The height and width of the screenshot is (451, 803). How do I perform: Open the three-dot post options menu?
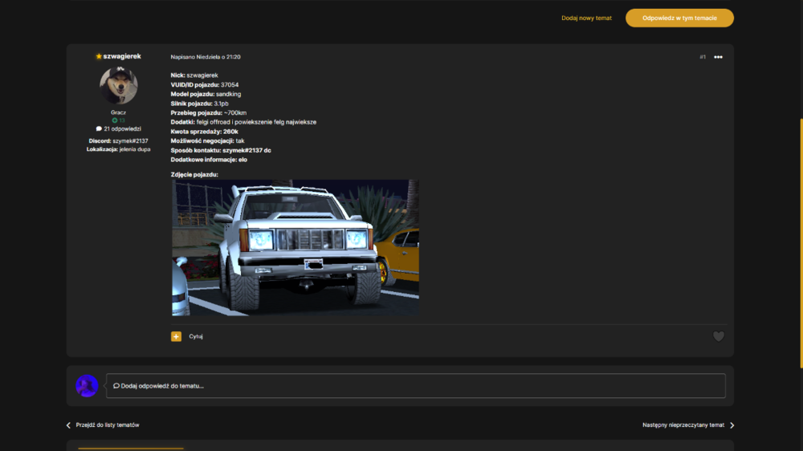718,57
